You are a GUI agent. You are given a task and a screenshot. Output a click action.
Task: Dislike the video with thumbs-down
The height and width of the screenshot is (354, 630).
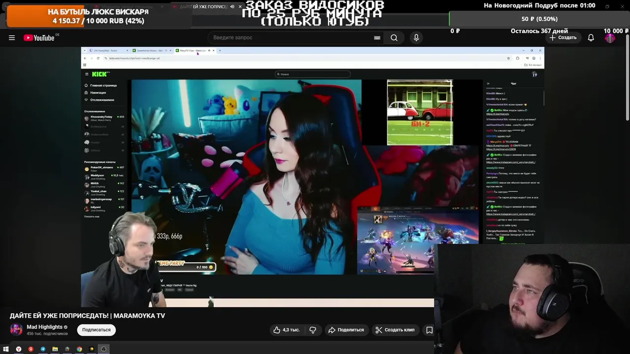click(313, 330)
